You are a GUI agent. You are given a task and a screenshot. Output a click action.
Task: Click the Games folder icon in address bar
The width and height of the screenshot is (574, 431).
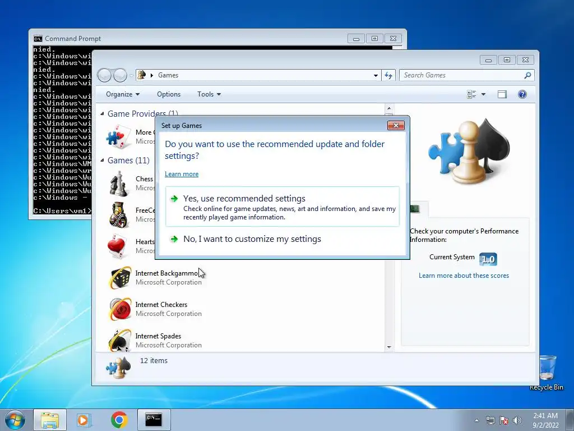coord(142,75)
